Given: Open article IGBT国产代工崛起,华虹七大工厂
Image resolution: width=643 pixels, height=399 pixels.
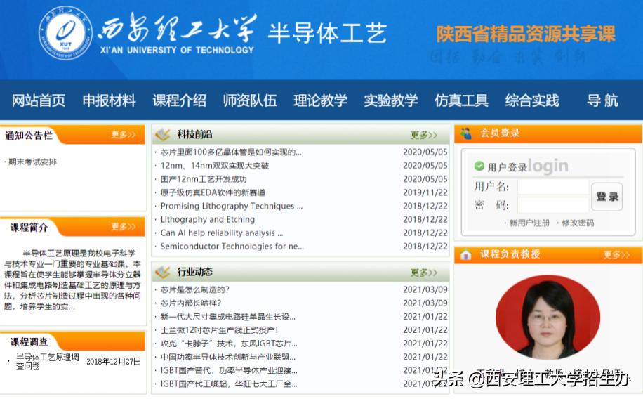Looking at the screenshot, I should (229, 384).
